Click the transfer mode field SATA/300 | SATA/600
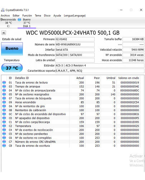 tap(75, 55)
